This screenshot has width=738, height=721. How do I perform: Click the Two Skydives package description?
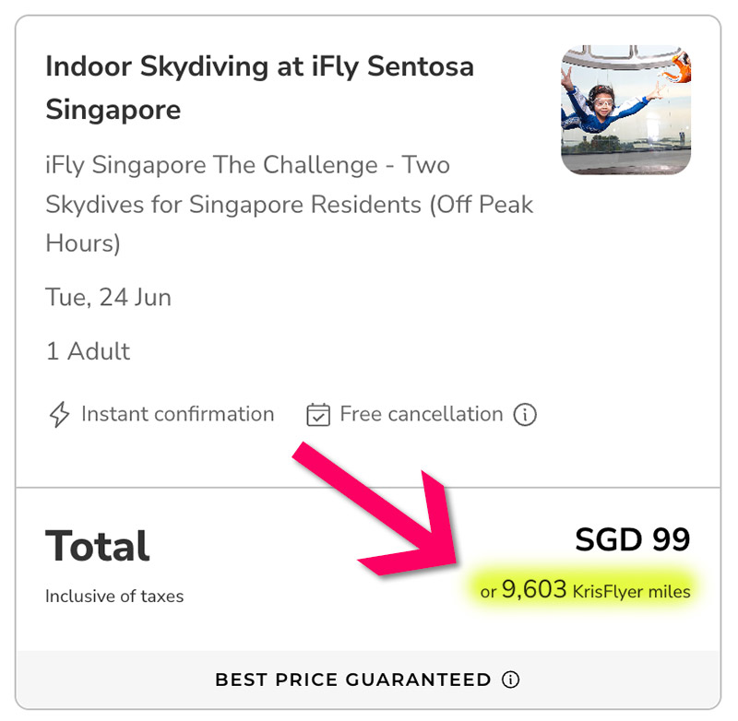click(x=247, y=166)
